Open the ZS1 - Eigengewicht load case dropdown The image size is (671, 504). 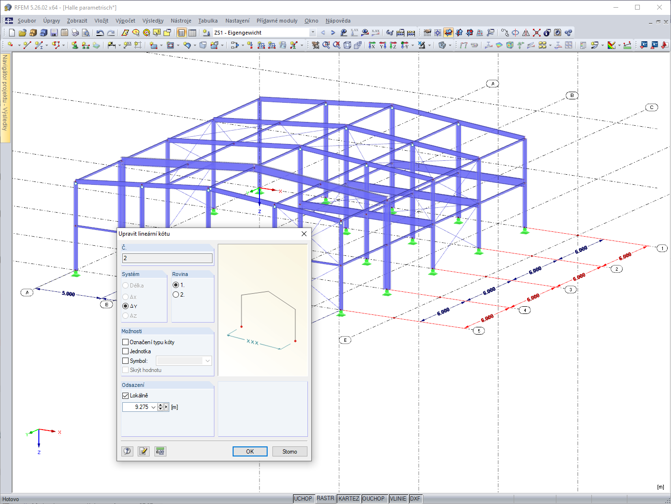313,33
